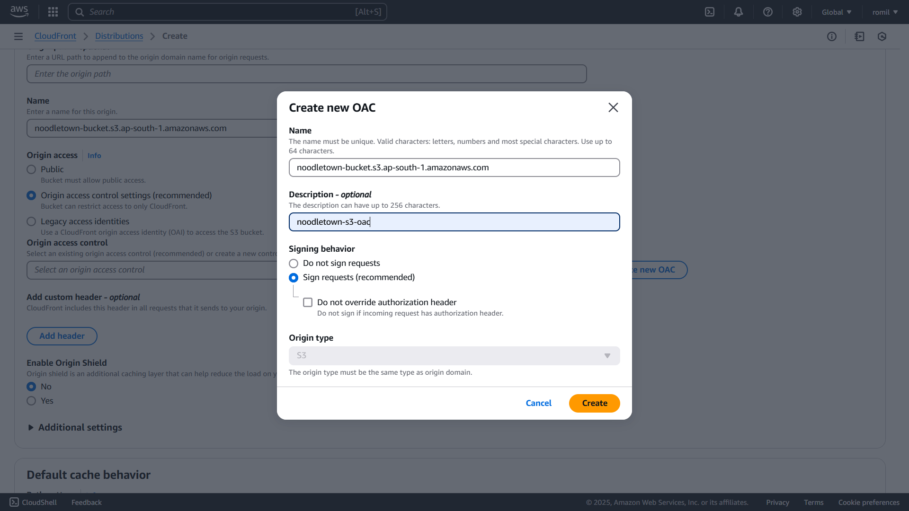
Task: Click the Default cache behavior heading
Action: click(x=89, y=475)
